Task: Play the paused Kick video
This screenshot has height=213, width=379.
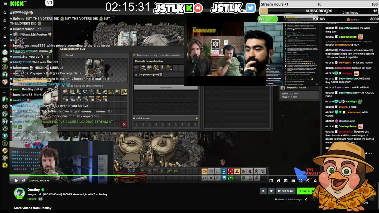Action: coord(16,180)
